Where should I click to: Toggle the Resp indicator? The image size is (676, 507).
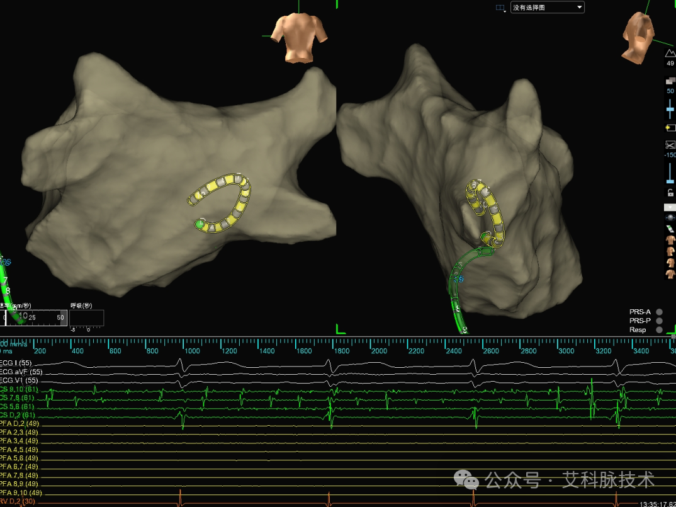tap(659, 329)
